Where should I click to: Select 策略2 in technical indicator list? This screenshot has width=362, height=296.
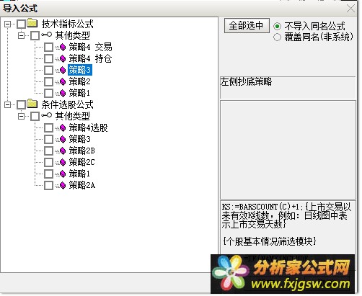point(79,81)
